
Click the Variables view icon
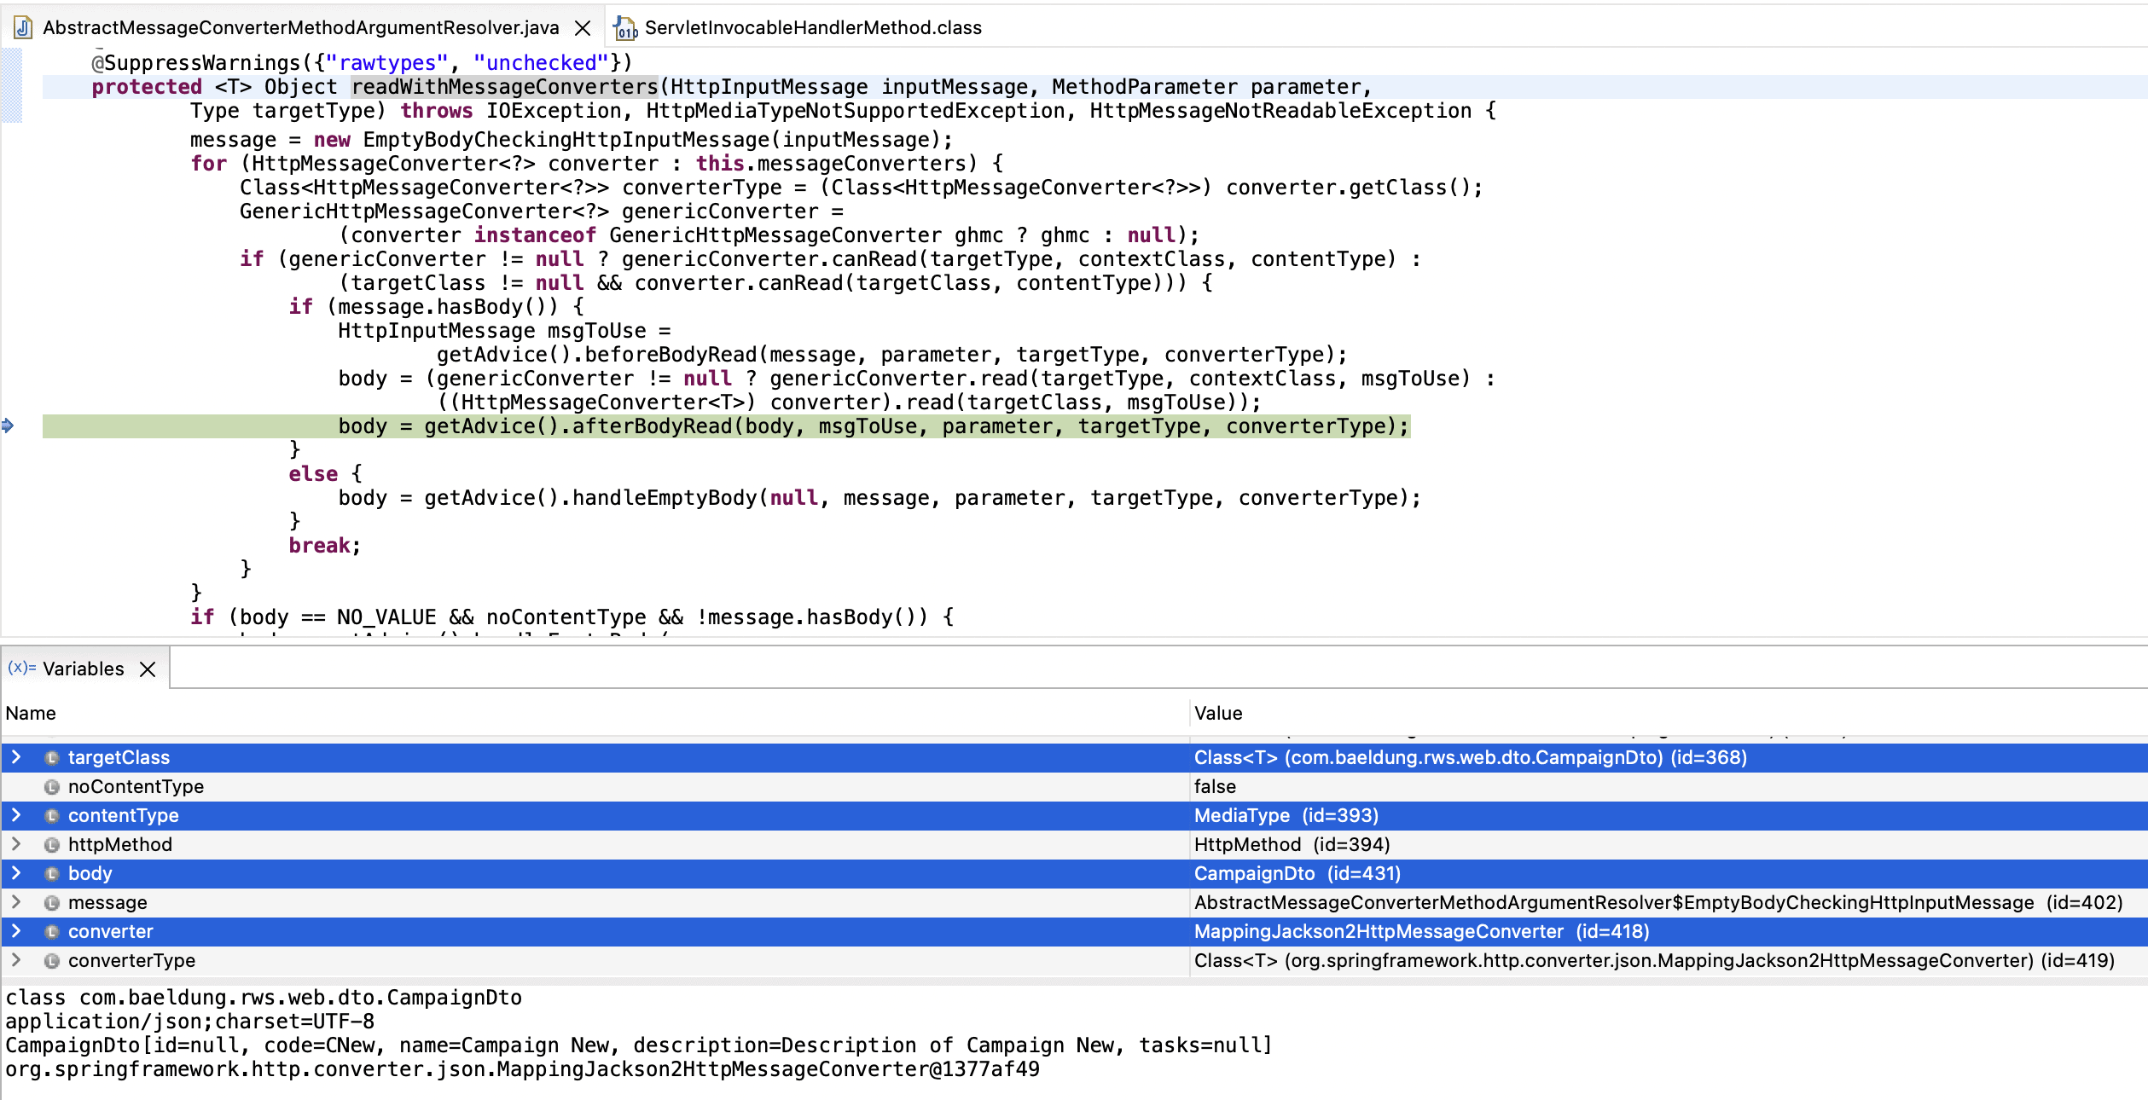[x=21, y=668]
